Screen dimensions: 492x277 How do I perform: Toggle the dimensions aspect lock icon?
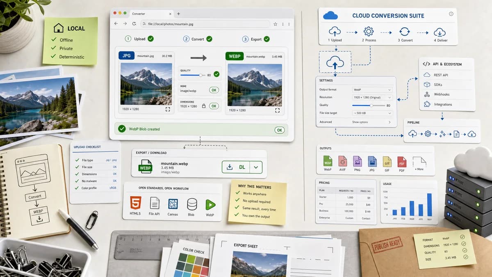pos(203,106)
